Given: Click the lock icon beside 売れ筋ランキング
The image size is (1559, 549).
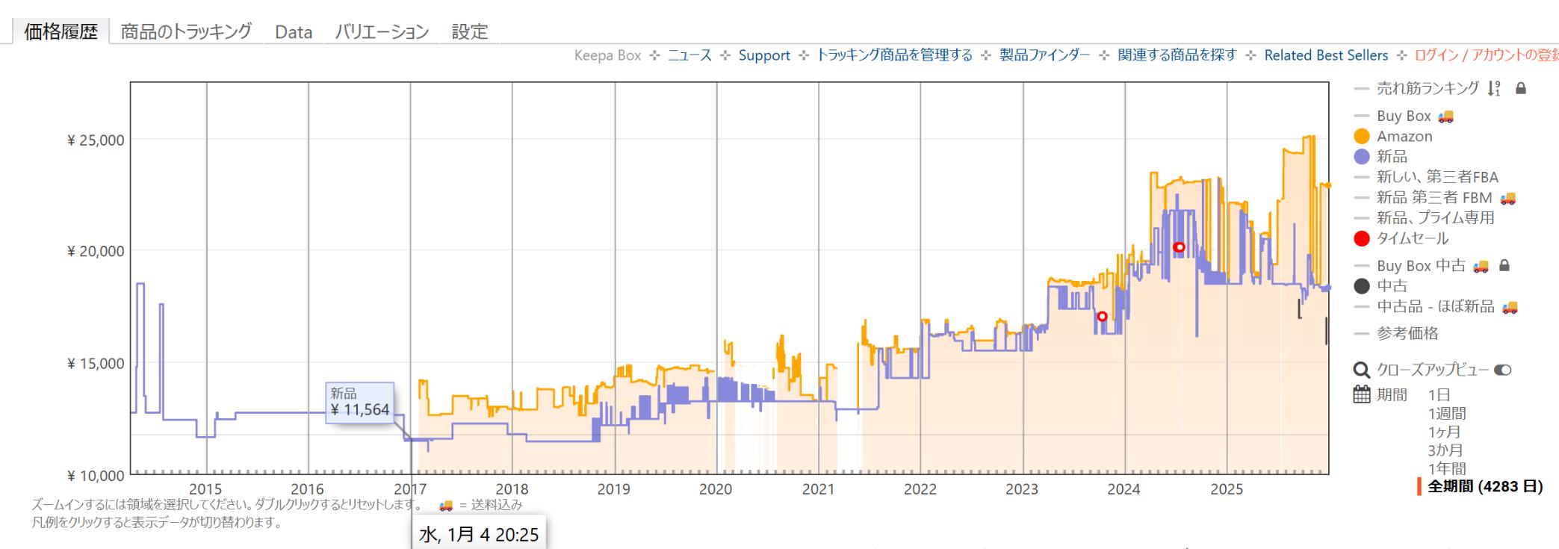Looking at the screenshot, I should coord(1520,89).
